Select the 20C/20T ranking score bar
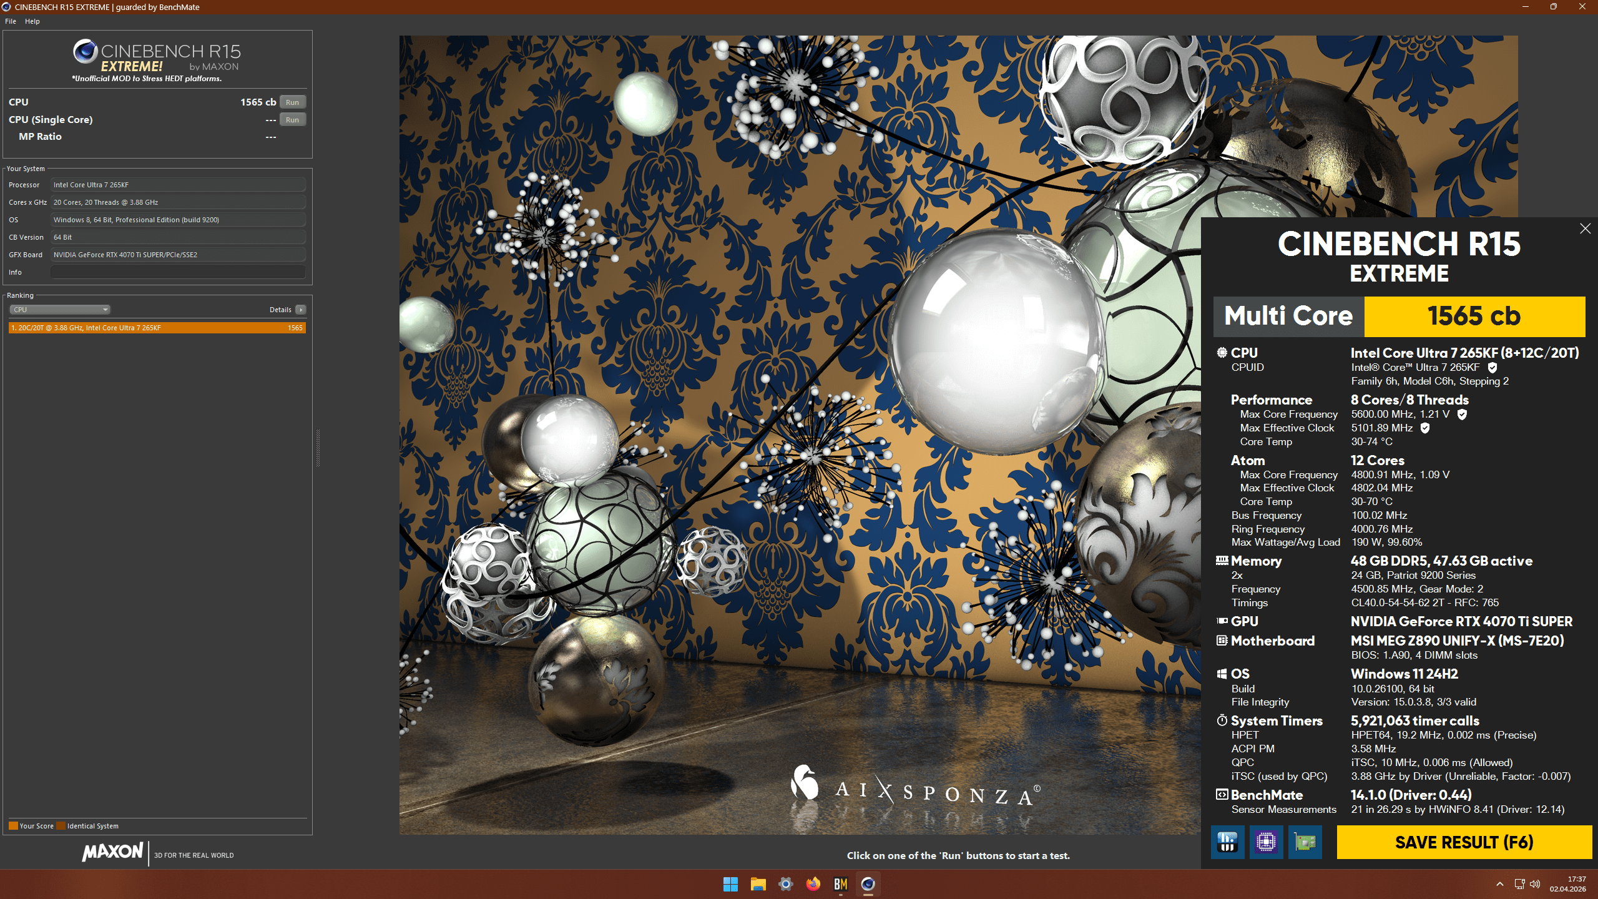The image size is (1598, 899). click(x=157, y=328)
